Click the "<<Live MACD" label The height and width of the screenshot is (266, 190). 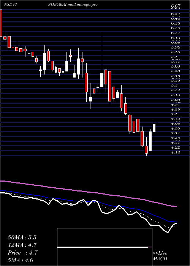pos(160,256)
